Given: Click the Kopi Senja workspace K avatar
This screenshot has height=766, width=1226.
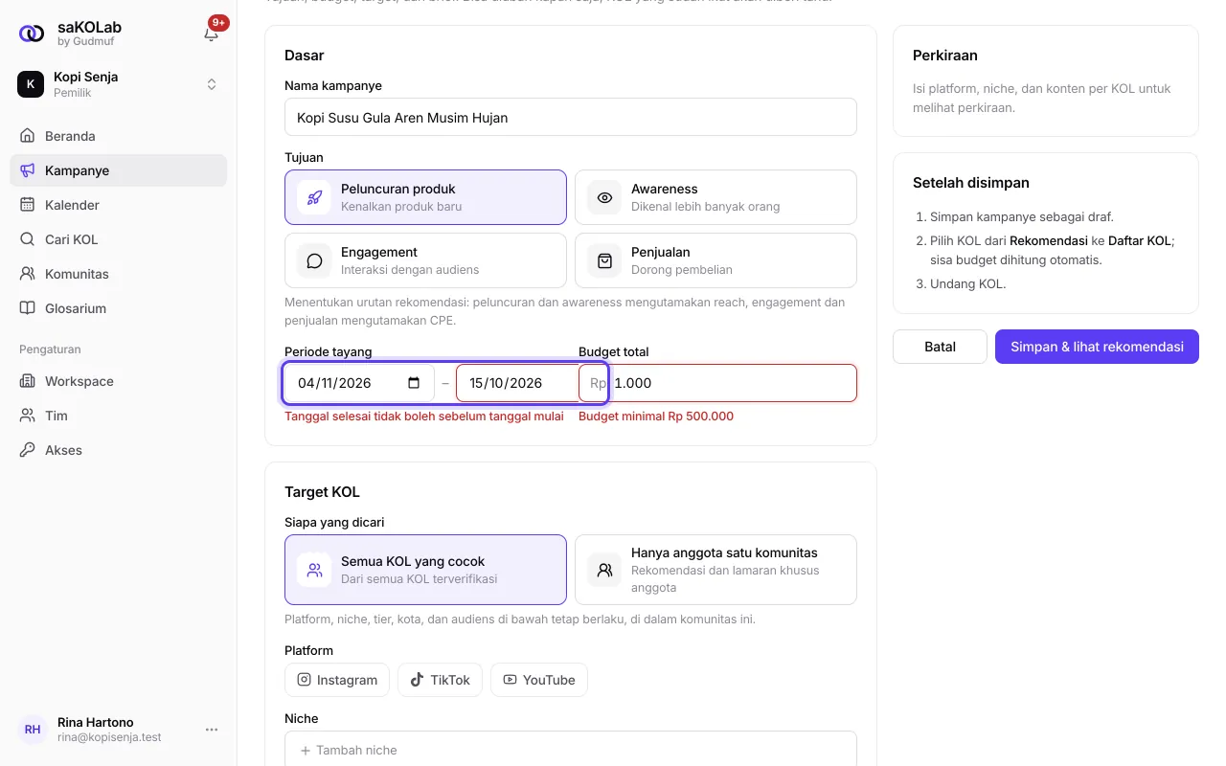Looking at the screenshot, I should tap(31, 84).
